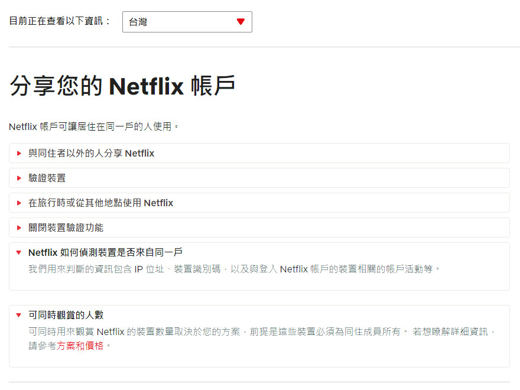
Task: Click the 目前正在查看以下資訊 label
Action: pyautogui.click(x=60, y=21)
